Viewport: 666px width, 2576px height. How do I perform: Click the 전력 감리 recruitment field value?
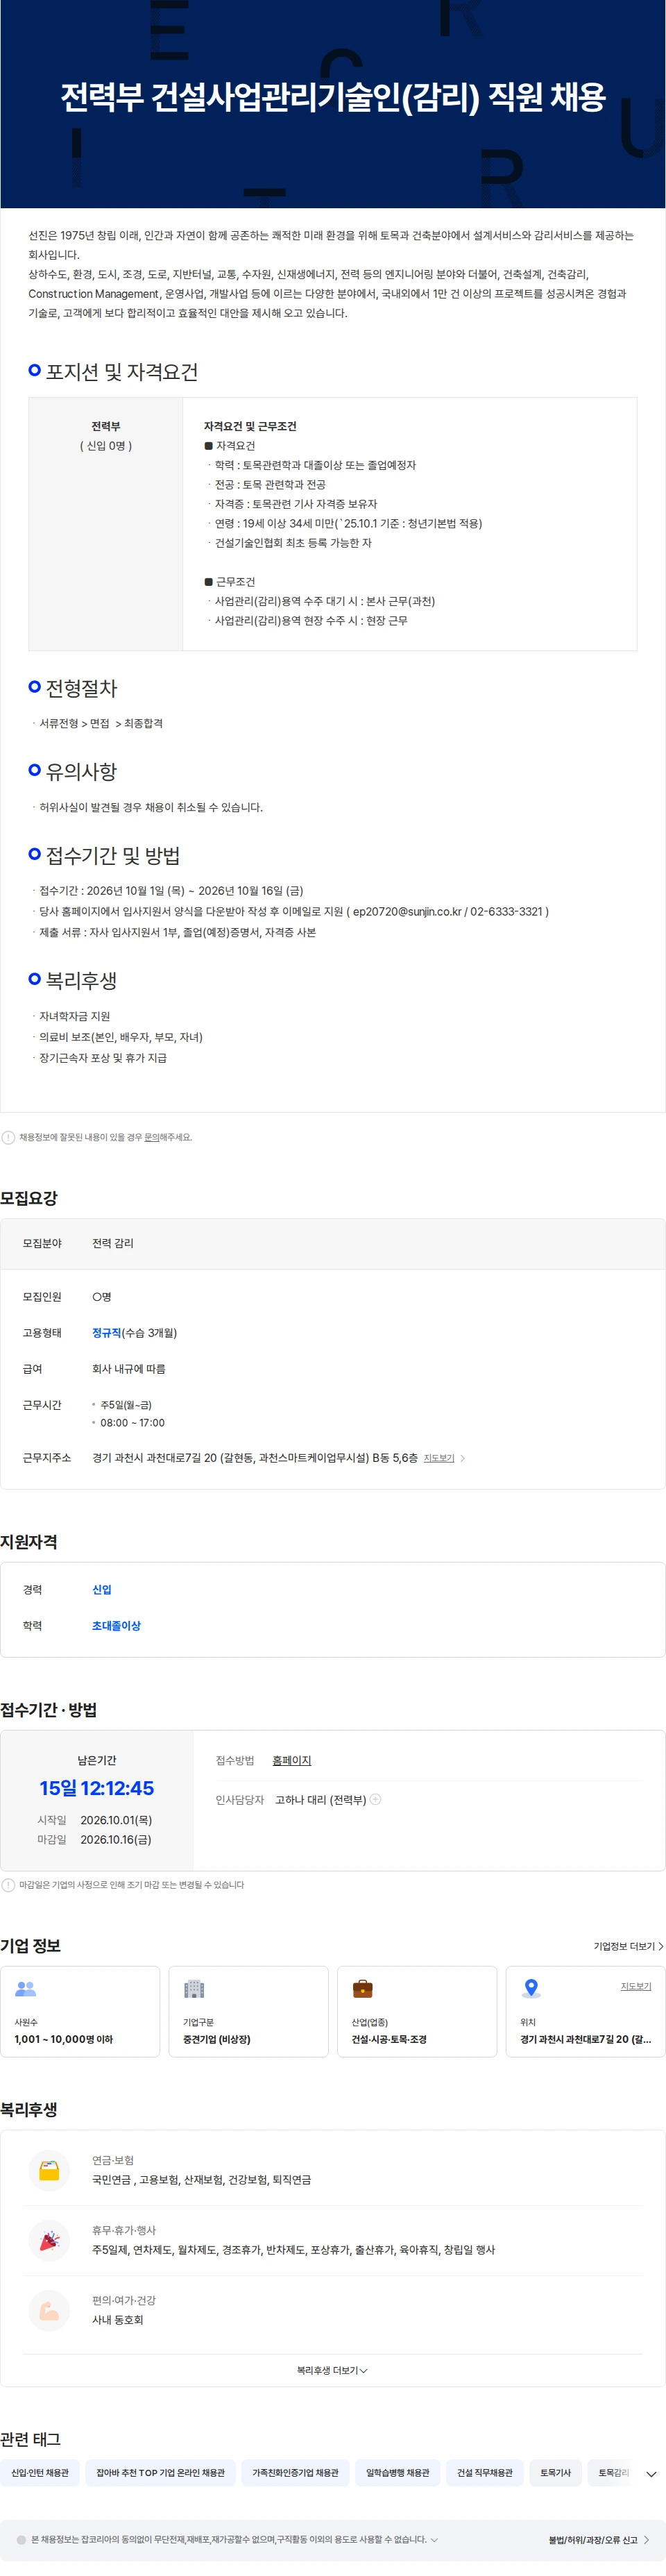pos(113,1243)
